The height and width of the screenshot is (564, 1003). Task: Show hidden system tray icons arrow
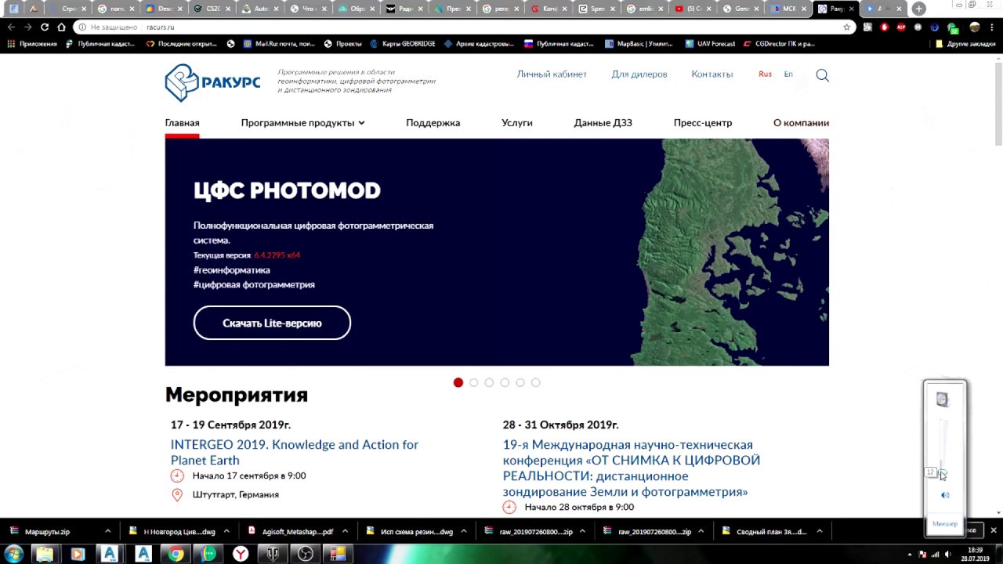[x=910, y=555]
